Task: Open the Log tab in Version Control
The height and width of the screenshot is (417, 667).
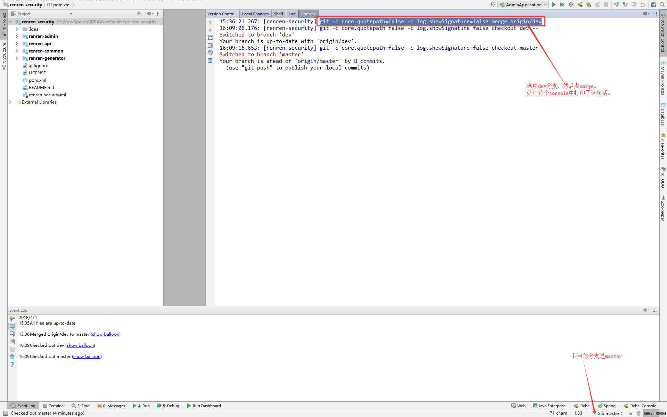Action: [292, 14]
